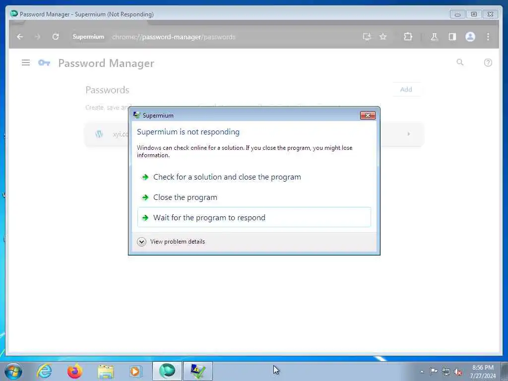This screenshot has height=381, width=508.
Task: Click the muted volume tray icon
Action: (x=458, y=372)
